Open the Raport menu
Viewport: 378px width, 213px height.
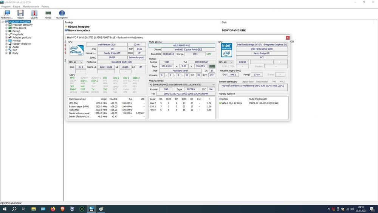click(17, 6)
